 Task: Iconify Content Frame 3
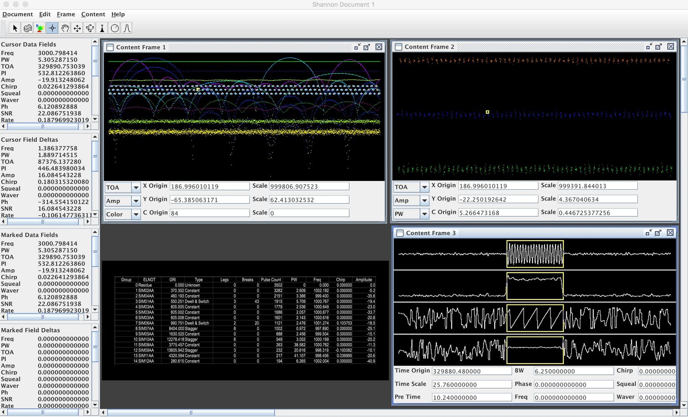649,233
